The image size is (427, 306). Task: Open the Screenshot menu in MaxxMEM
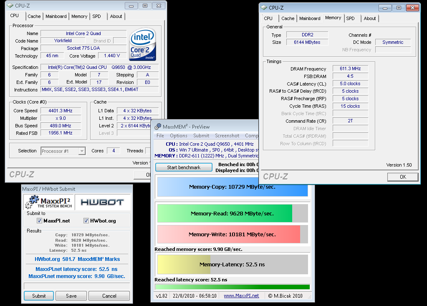tap(227, 136)
